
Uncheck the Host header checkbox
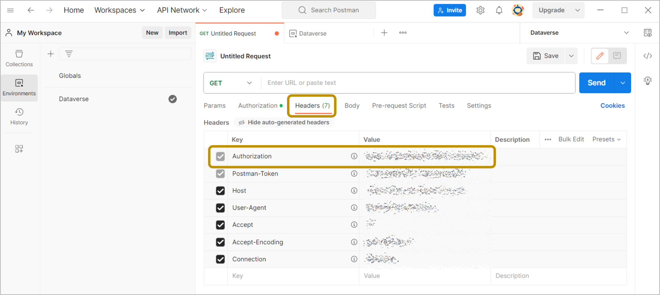coord(220,191)
